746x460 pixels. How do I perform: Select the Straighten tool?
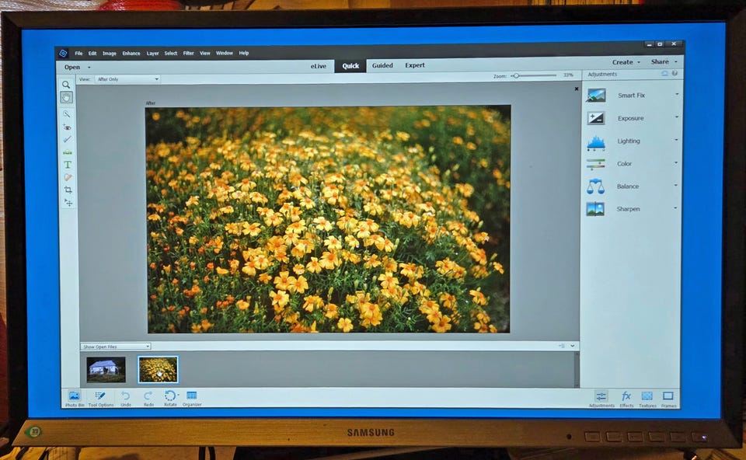pyautogui.click(x=67, y=152)
